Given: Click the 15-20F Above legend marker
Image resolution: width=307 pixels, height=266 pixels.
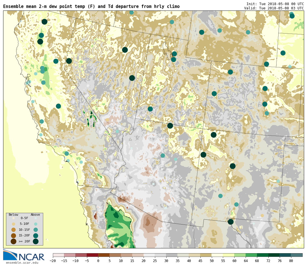Looking at the screenshot, I should [36, 236].
